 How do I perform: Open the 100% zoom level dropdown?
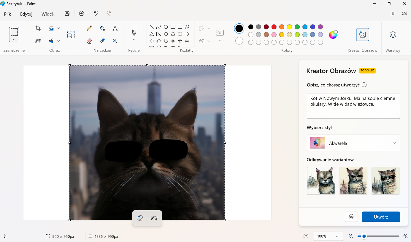point(328,236)
